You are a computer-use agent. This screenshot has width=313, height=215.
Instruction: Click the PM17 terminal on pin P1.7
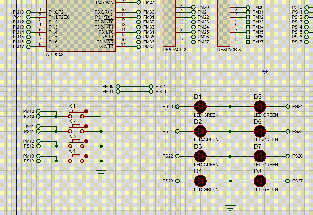[x=28, y=47]
